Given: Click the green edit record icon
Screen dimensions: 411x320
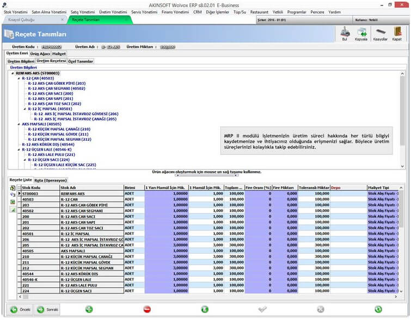Looking at the screenshot, I should [205, 309].
